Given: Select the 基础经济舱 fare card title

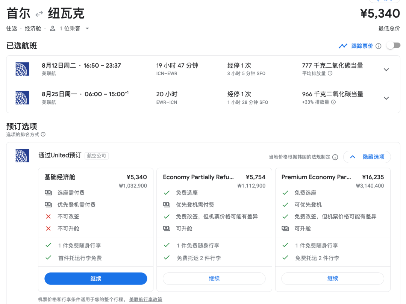Looking at the screenshot, I should (60, 177).
